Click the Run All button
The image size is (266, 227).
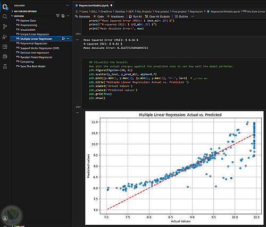[136, 16]
